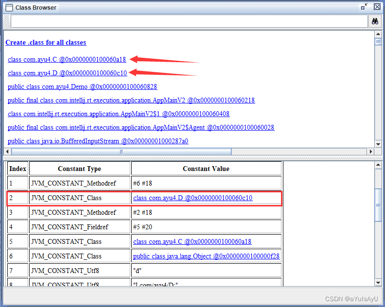Open class com.ayu4.C link in class list
The width and height of the screenshot is (385, 307).
coord(67,59)
